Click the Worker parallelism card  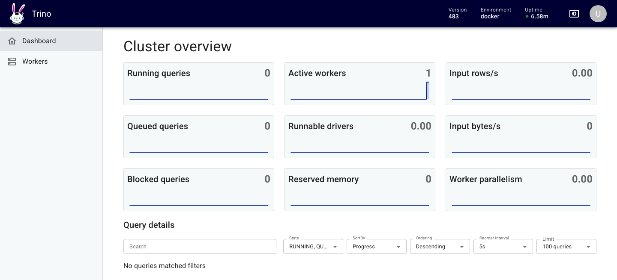[x=521, y=190]
